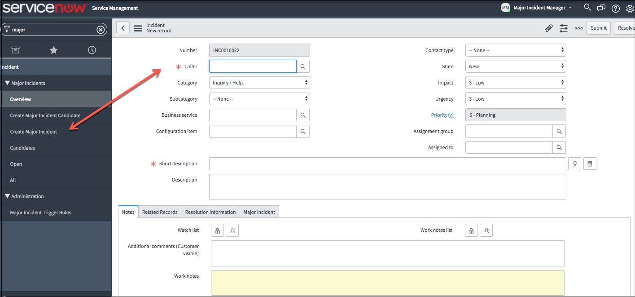
Task: Open the Contact type dropdown
Action: coord(515,50)
